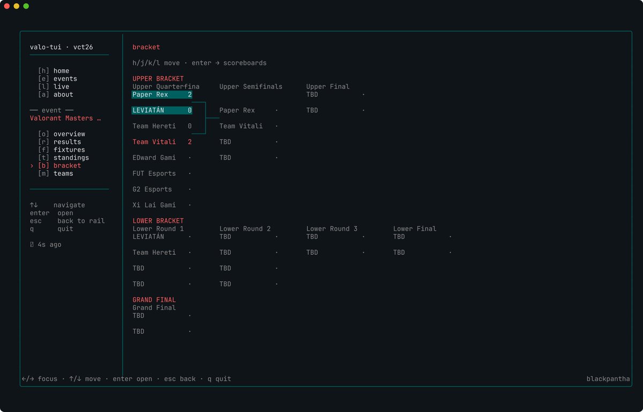Click the LOWER BRACKET section heading
This screenshot has height=412, width=643.
158,221
